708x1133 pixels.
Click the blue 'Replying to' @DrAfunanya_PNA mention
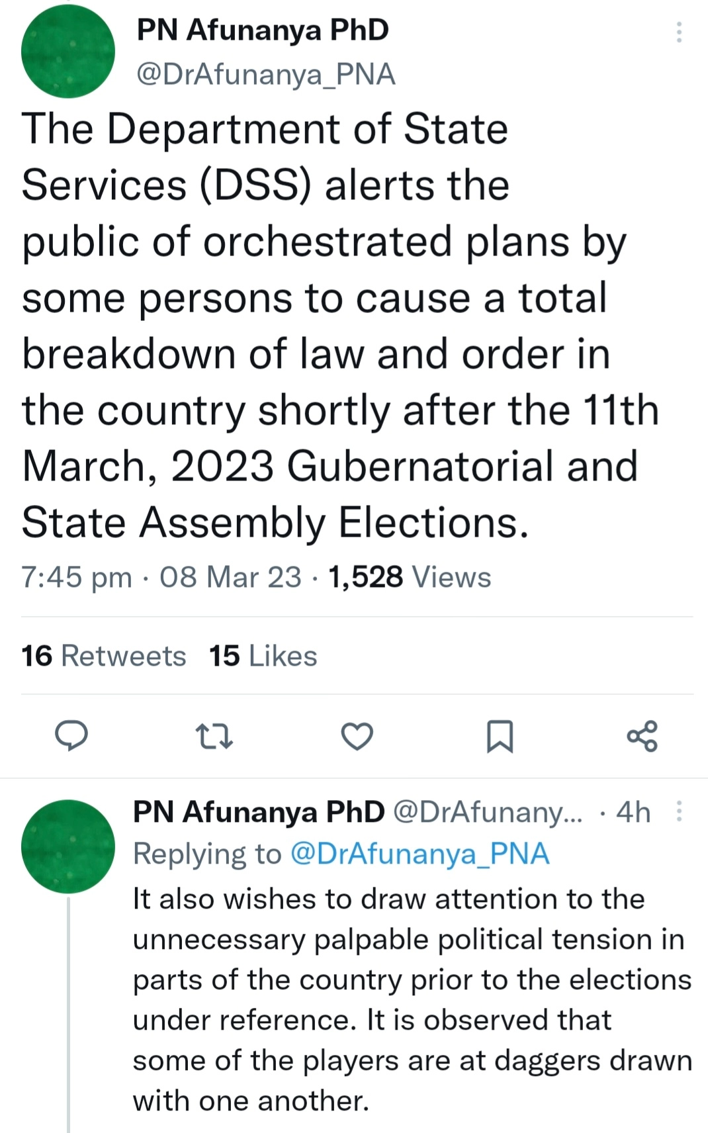pyautogui.click(x=420, y=854)
